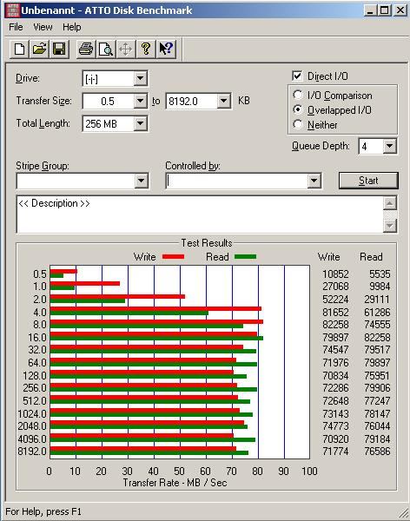Expand the Transfer Size minimum 0.5 dropdown

coord(141,101)
